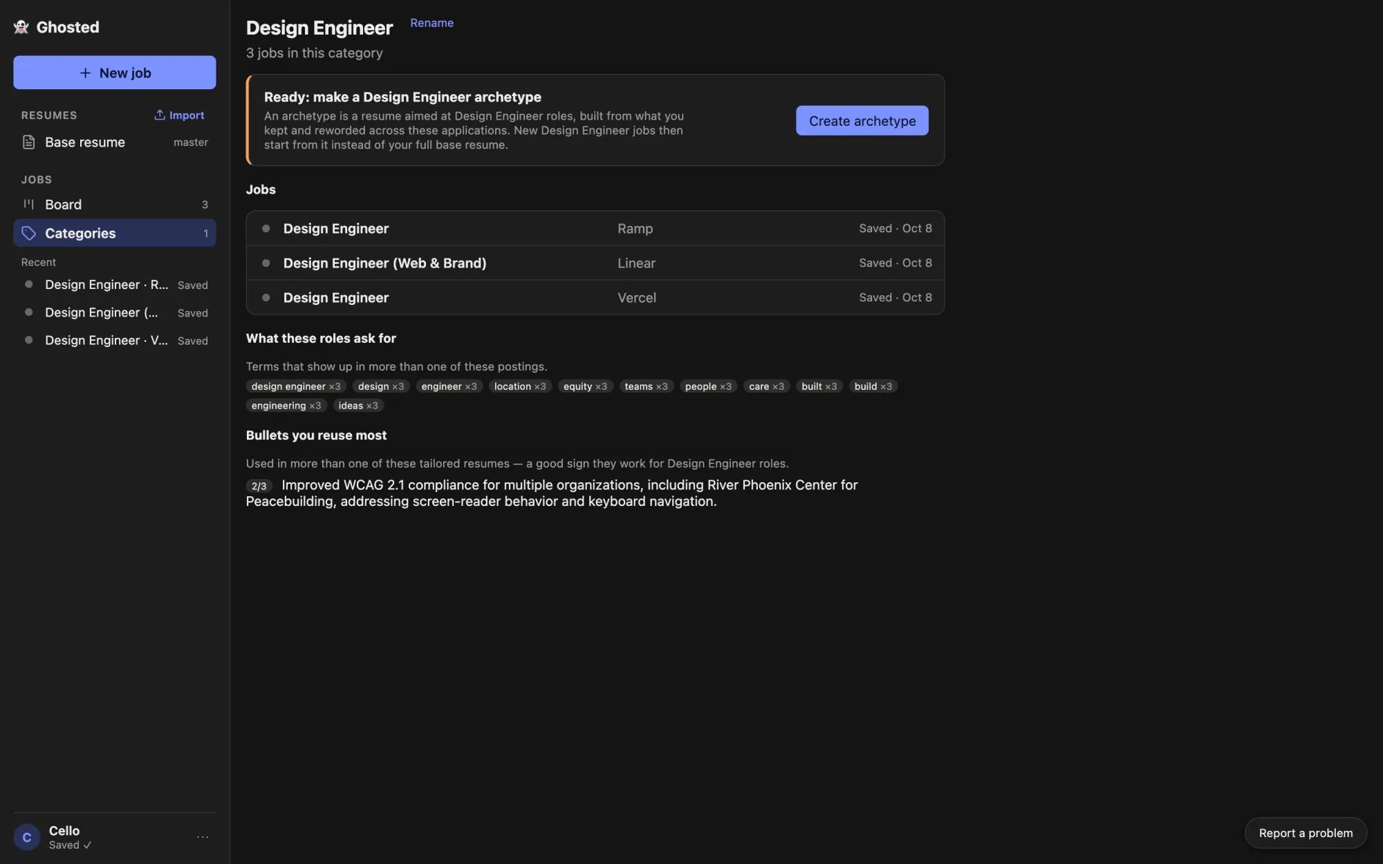The width and height of the screenshot is (1383, 864).
Task: Open recent job Design Engineer (...
Action: (x=115, y=312)
